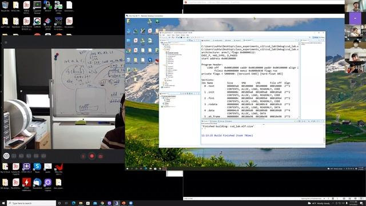Launch Thunderbird from the desktop

(37, 184)
